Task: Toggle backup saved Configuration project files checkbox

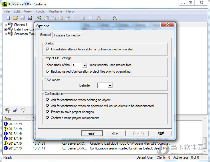Action: tap(48, 71)
